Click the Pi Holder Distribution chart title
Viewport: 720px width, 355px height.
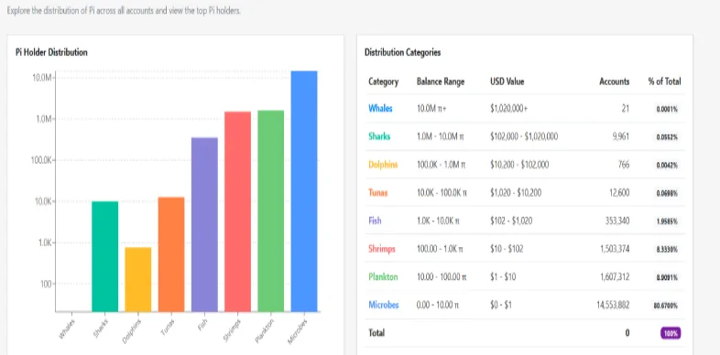tap(51, 52)
